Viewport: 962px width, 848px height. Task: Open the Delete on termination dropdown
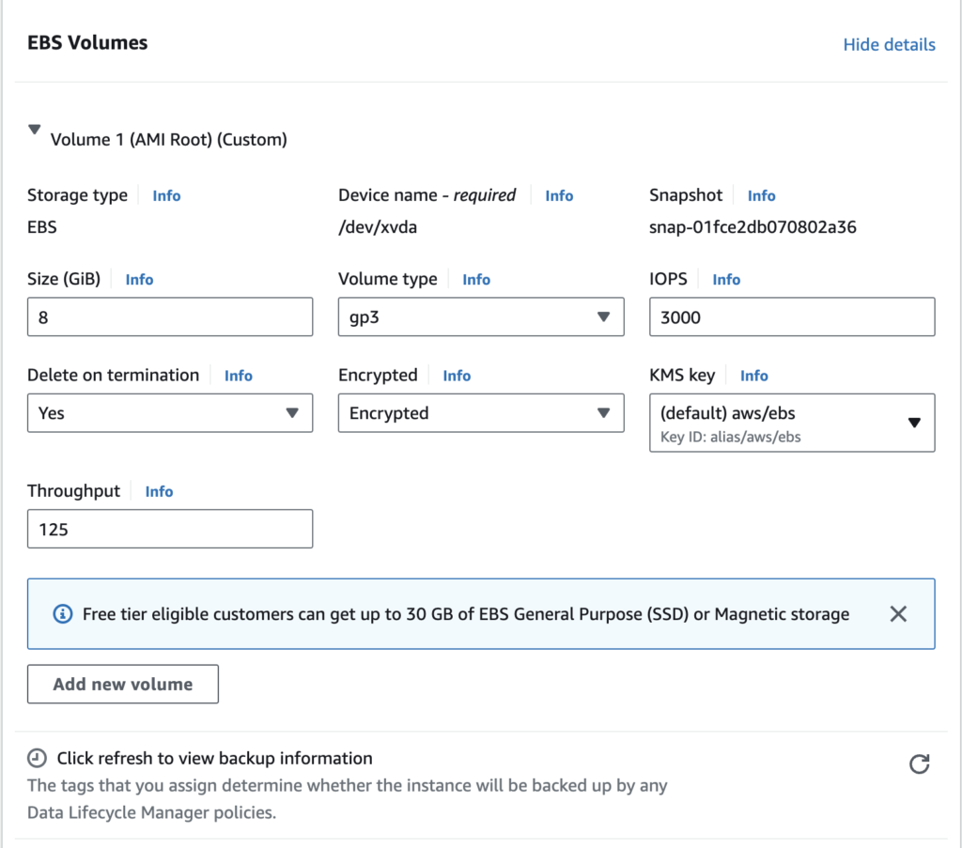(169, 413)
